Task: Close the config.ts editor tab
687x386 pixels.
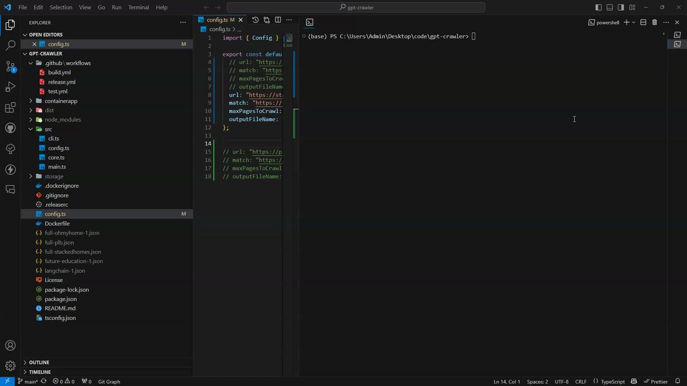Action: 240,20
